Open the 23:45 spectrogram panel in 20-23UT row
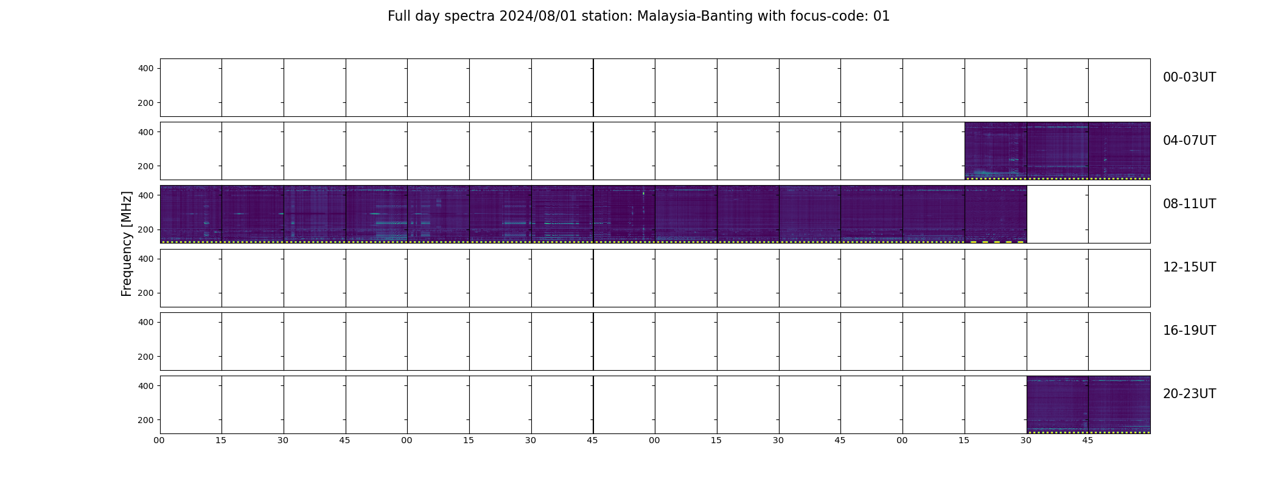Screen dimensions: 1278x487 pyautogui.click(x=1119, y=405)
